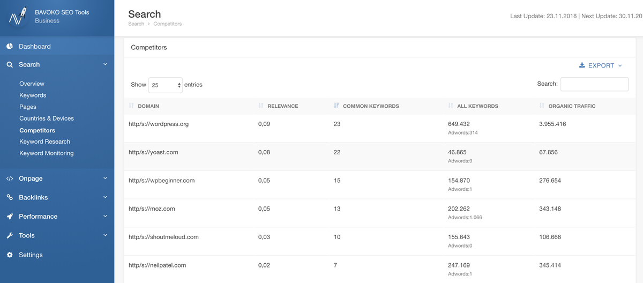
Task: Click common keywords value 22
Action: coord(337,152)
